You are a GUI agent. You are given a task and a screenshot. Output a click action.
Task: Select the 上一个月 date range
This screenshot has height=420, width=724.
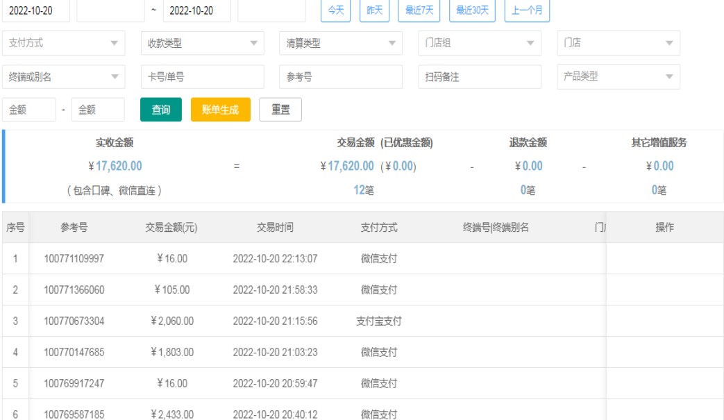click(527, 10)
